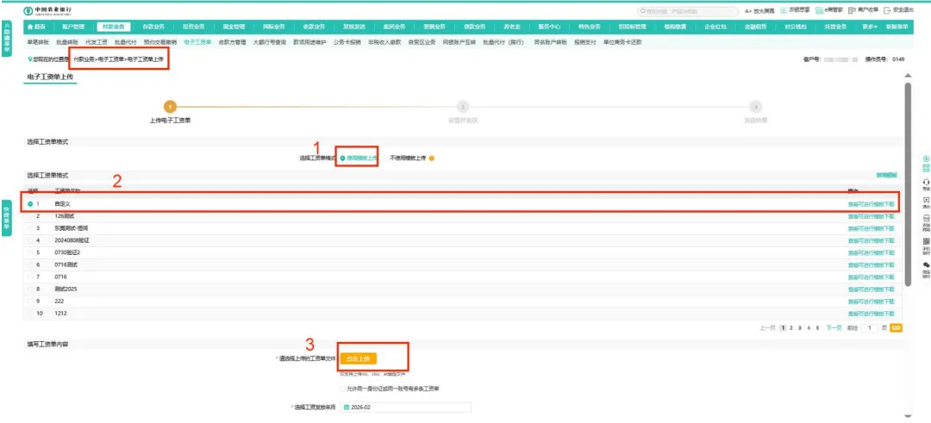Image resolution: width=931 pixels, height=423 pixels.
Task: Switch to the 电子工资单 submenu
Action: pyautogui.click(x=197, y=42)
